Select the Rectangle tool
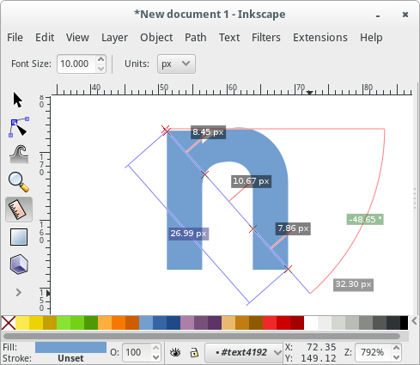 [19, 237]
